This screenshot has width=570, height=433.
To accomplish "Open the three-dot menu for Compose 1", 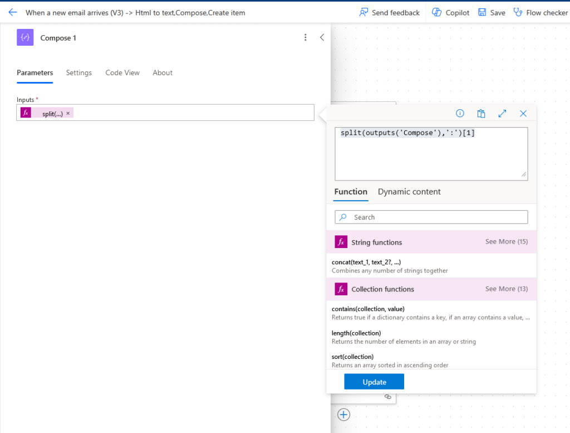I will point(306,37).
